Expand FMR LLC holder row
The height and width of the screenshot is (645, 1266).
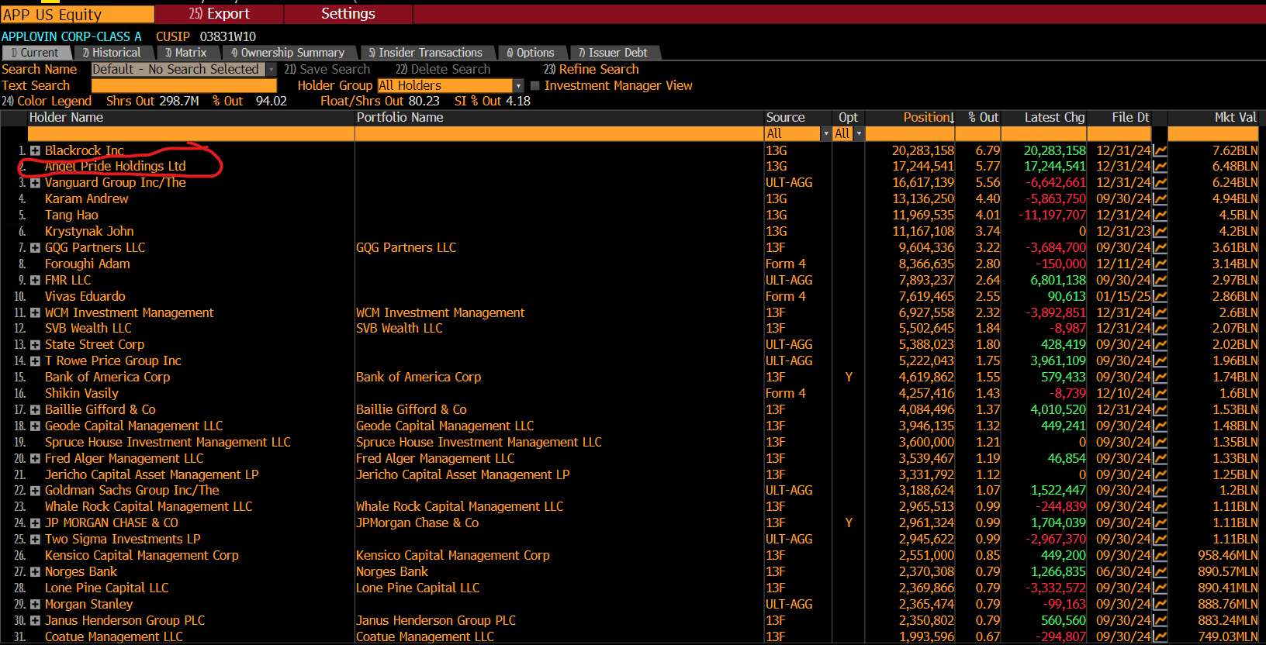(35, 281)
